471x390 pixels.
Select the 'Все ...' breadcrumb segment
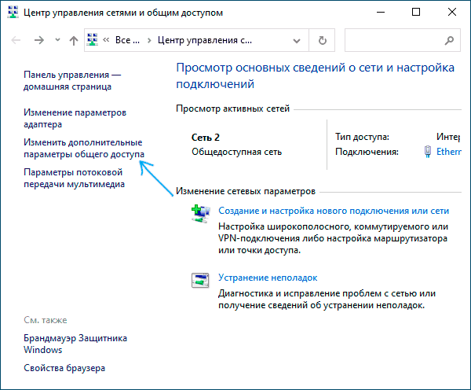coord(127,40)
